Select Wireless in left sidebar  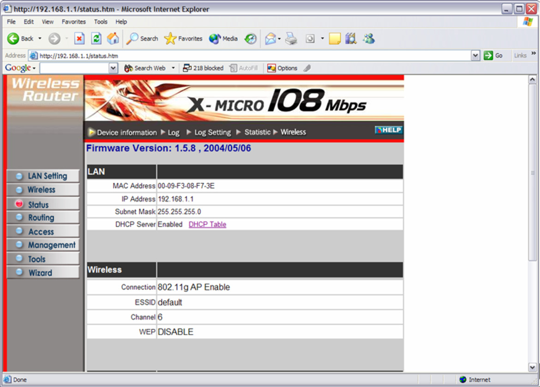click(43, 190)
